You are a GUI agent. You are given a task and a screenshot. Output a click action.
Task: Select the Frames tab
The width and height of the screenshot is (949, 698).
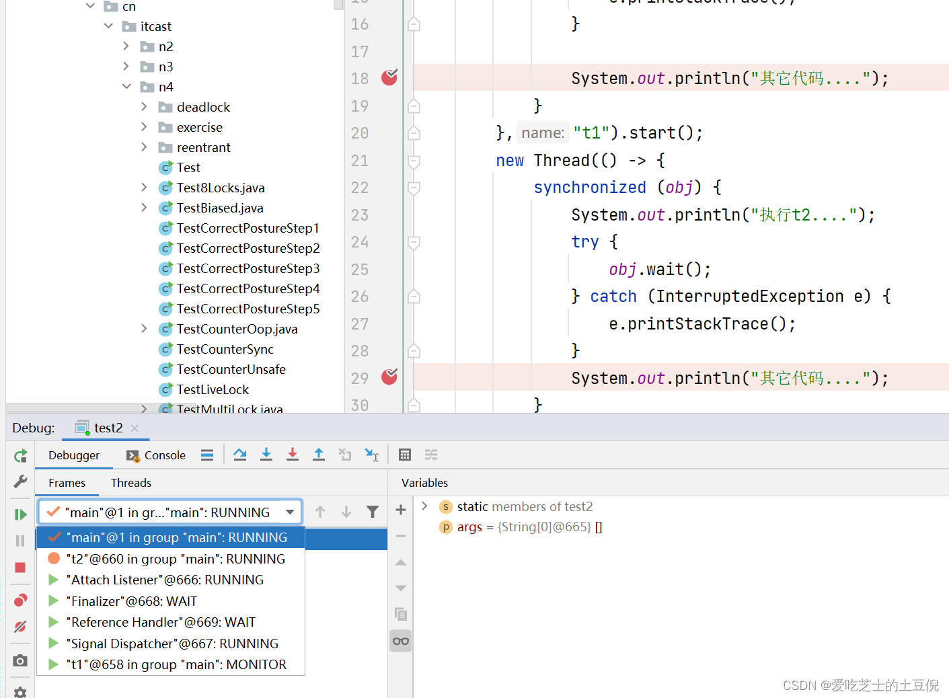pos(67,483)
